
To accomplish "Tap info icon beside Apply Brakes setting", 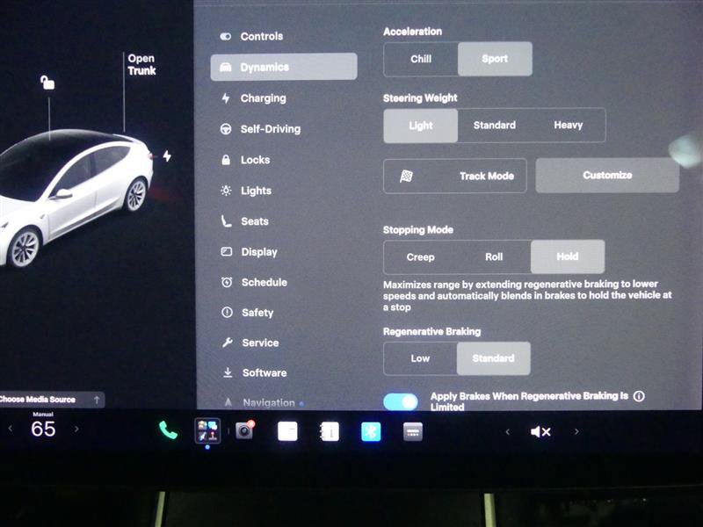I will tap(640, 396).
